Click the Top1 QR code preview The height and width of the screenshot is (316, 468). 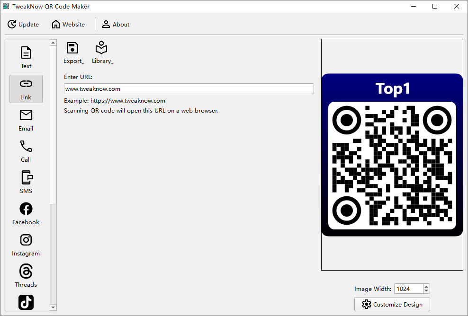pos(392,154)
